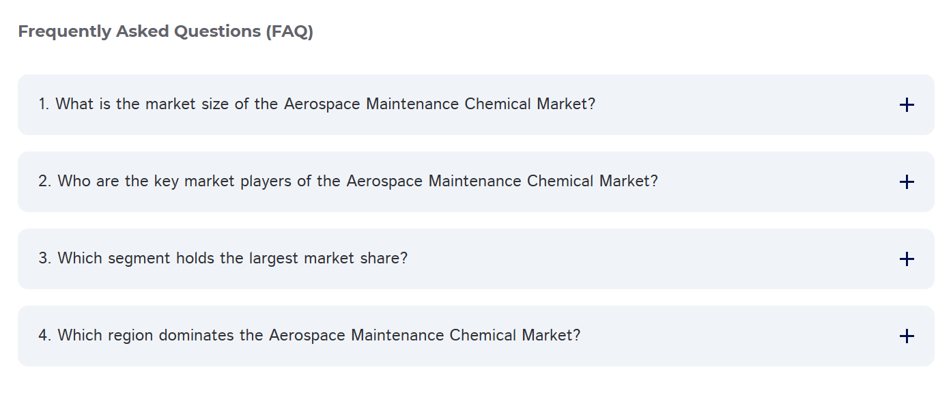The width and height of the screenshot is (951, 393).
Task: Click the number "1." of the first FAQ
Action: (44, 104)
